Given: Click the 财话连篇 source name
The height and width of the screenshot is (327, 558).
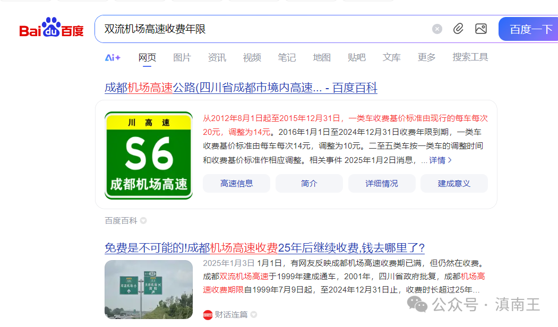Looking at the screenshot, I should [x=231, y=315].
